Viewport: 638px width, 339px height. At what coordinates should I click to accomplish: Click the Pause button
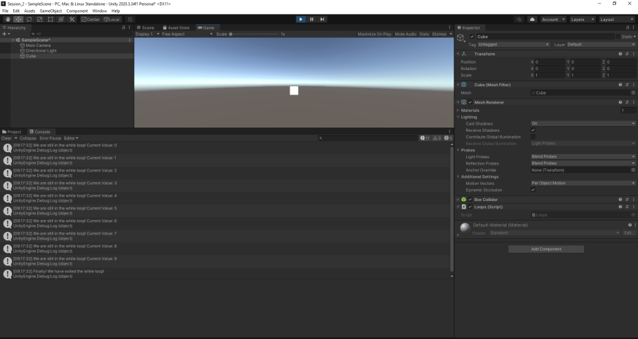312,19
